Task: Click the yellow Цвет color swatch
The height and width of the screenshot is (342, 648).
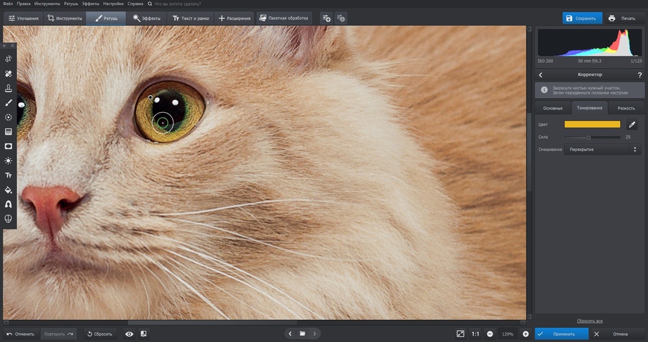Action: [592, 124]
